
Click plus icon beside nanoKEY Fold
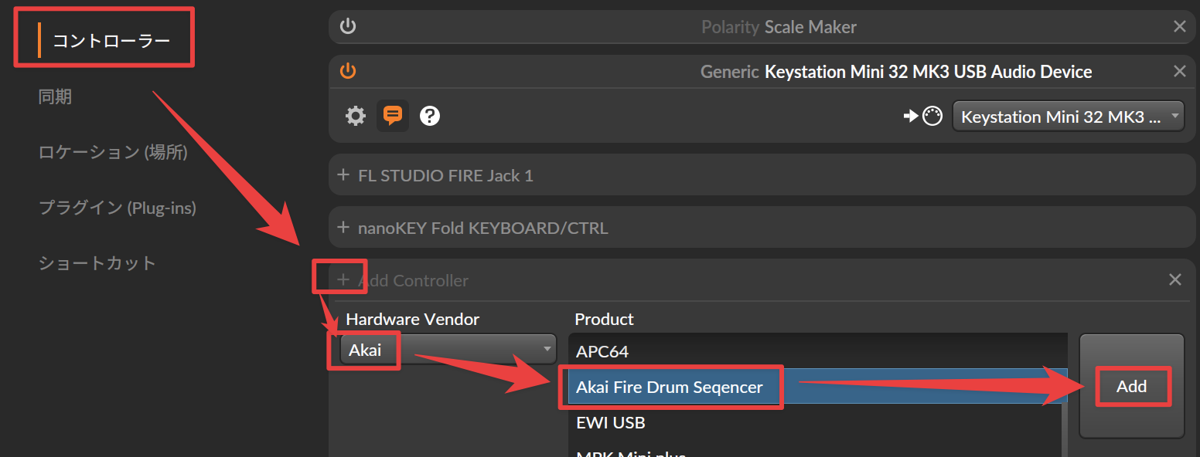(x=344, y=228)
